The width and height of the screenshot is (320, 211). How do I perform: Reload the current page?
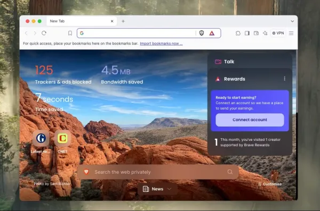tap(44, 33)
